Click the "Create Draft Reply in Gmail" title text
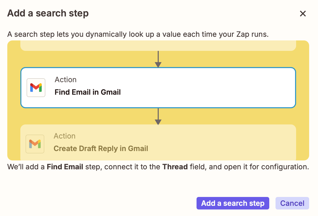The image size is (318, 216). 101,149
